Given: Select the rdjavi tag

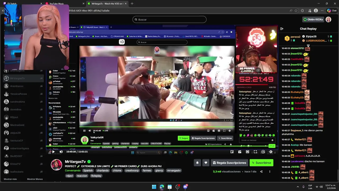Looking at the screenshot, I should pos(70,176).
